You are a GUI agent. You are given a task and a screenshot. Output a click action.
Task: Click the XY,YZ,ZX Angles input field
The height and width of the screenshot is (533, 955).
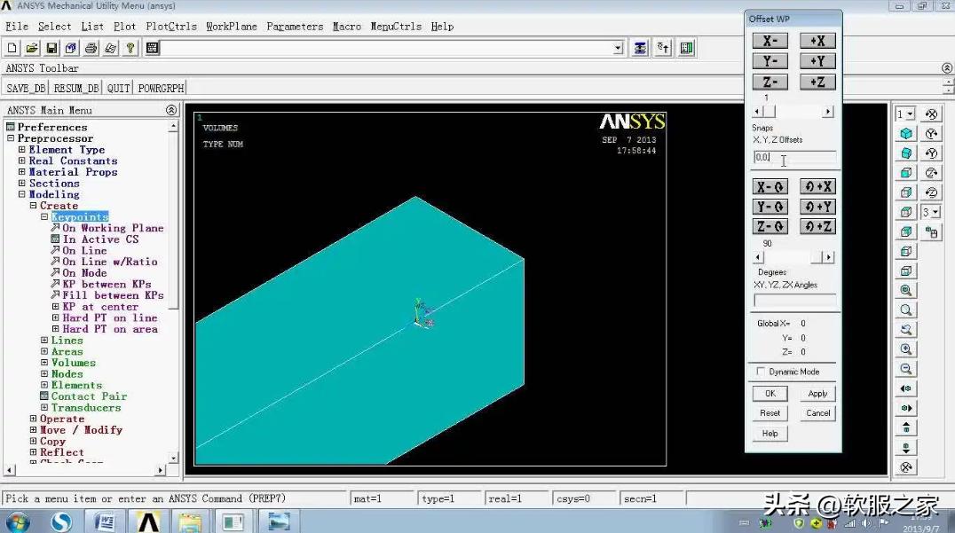click(794, 301)
